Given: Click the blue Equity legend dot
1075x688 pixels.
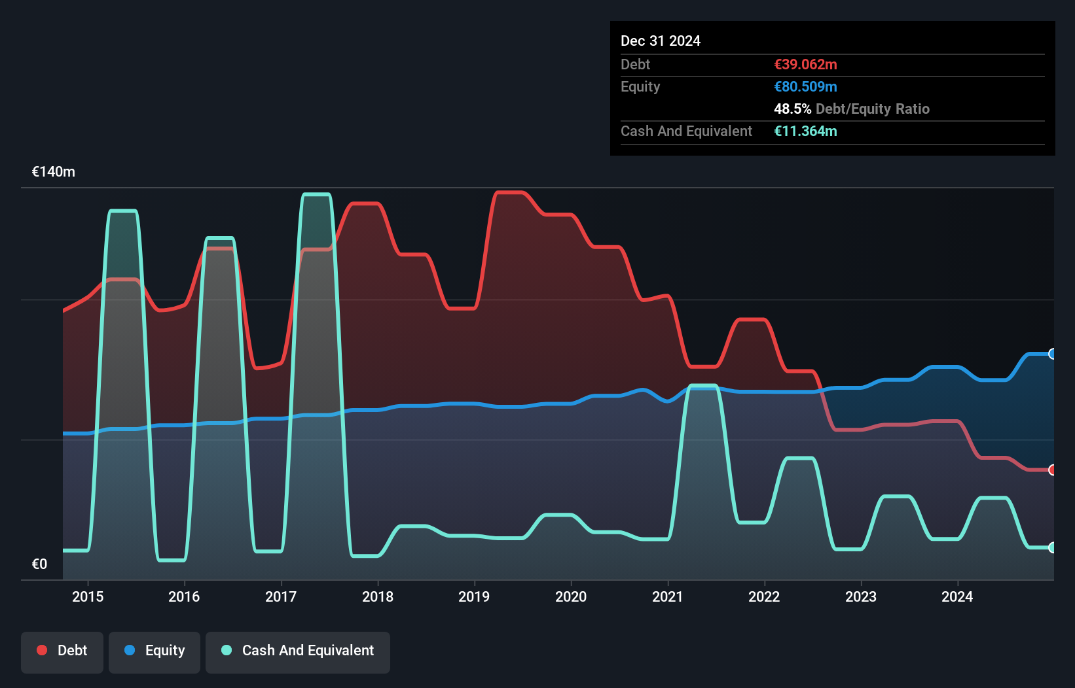Looking at the screenshot, I should point(130,650).
